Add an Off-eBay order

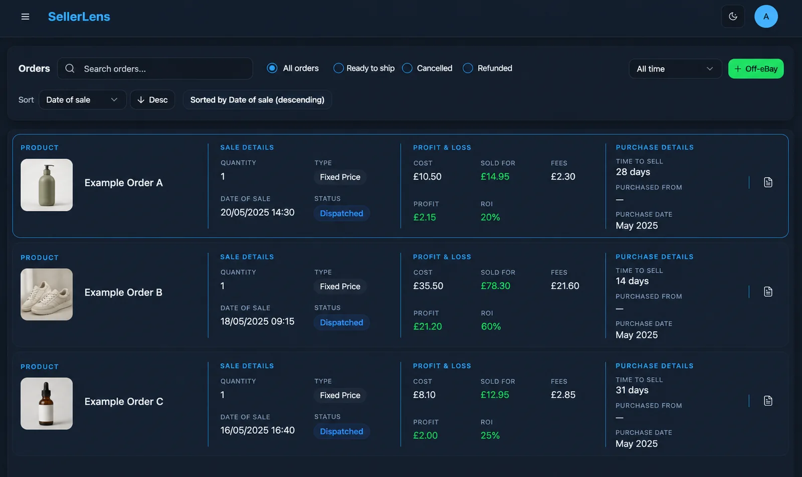pos(756,69)
